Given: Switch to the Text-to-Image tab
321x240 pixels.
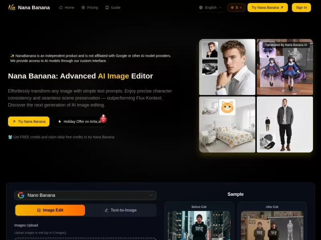Looking at the screenshot, I should [x=121, y=210].
